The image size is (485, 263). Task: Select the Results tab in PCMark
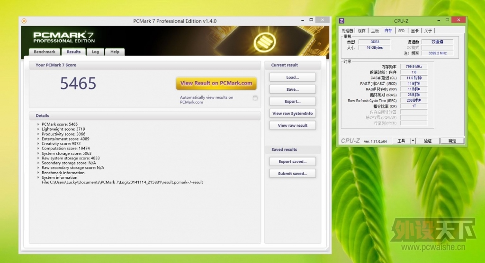tap(73, 52)
